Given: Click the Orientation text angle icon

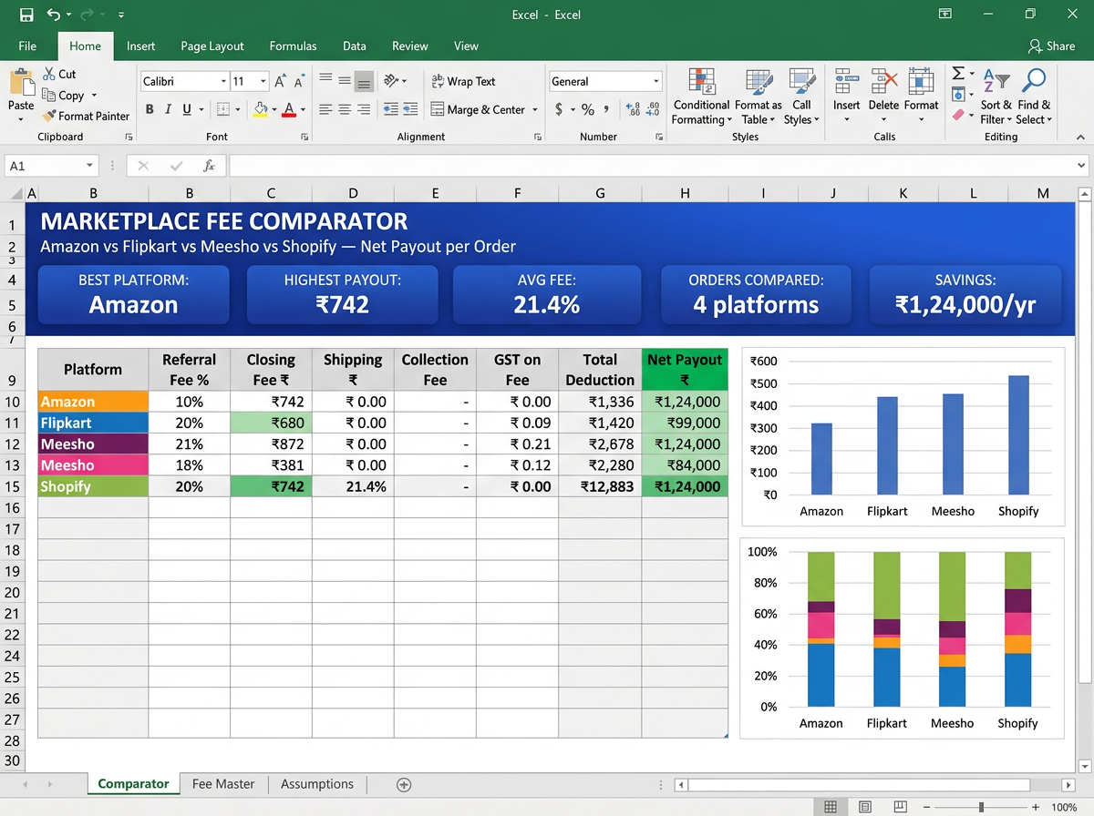Looking at the screenshot, I should point(392,81).
